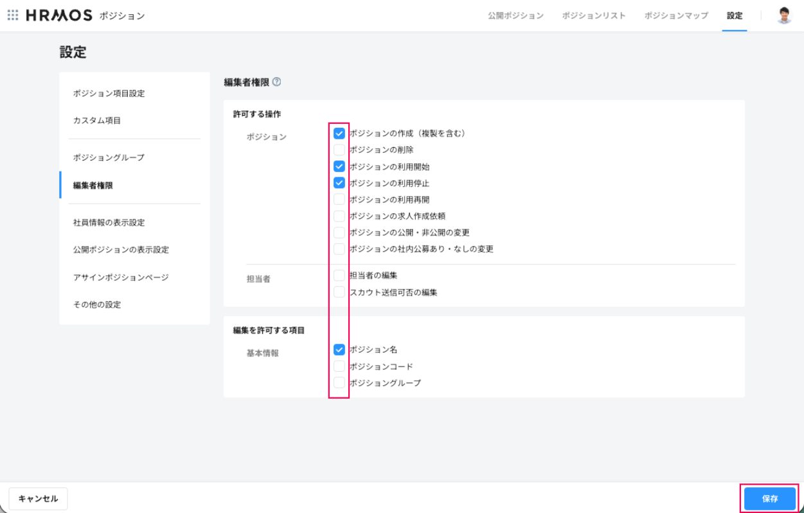Uncheck the ポジション名 checkbox
804x513 pixels.
coord(339,350)
